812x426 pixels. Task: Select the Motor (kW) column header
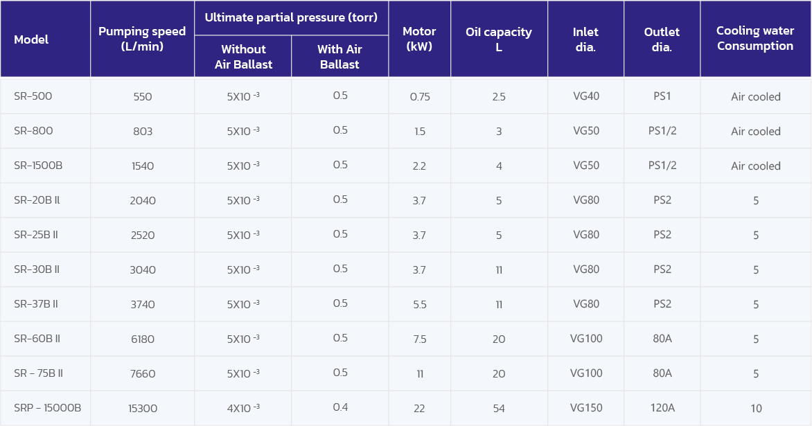click(419, 39)
